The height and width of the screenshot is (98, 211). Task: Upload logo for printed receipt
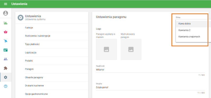(x=131, y=49)
